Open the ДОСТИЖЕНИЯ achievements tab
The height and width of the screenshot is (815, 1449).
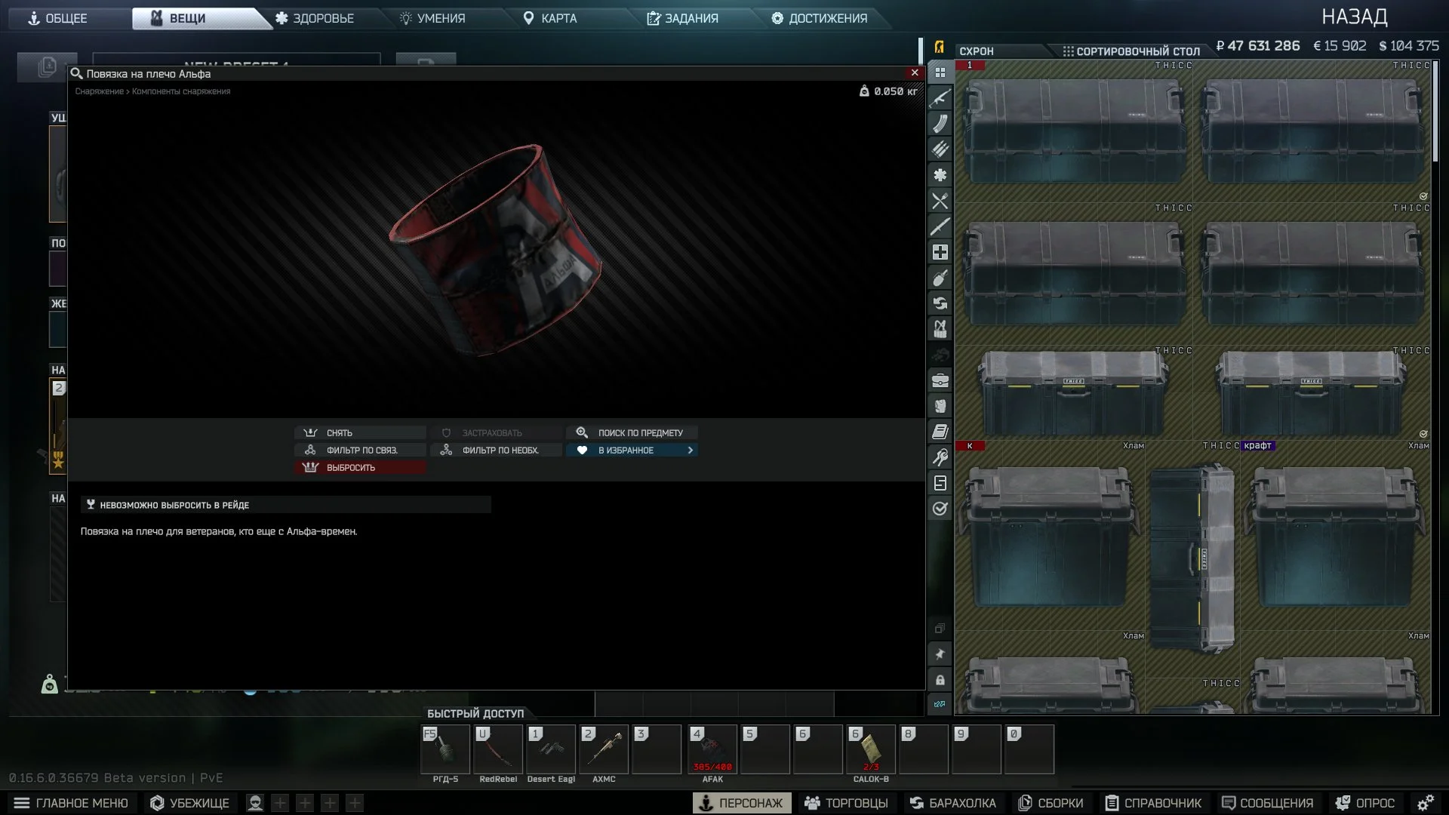[820, 18]
